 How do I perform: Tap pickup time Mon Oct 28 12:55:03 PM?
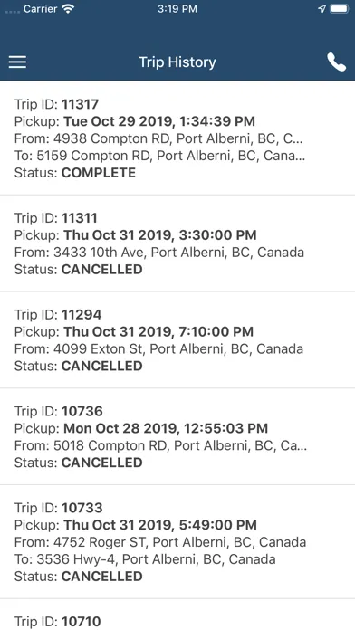click(166, 428)
